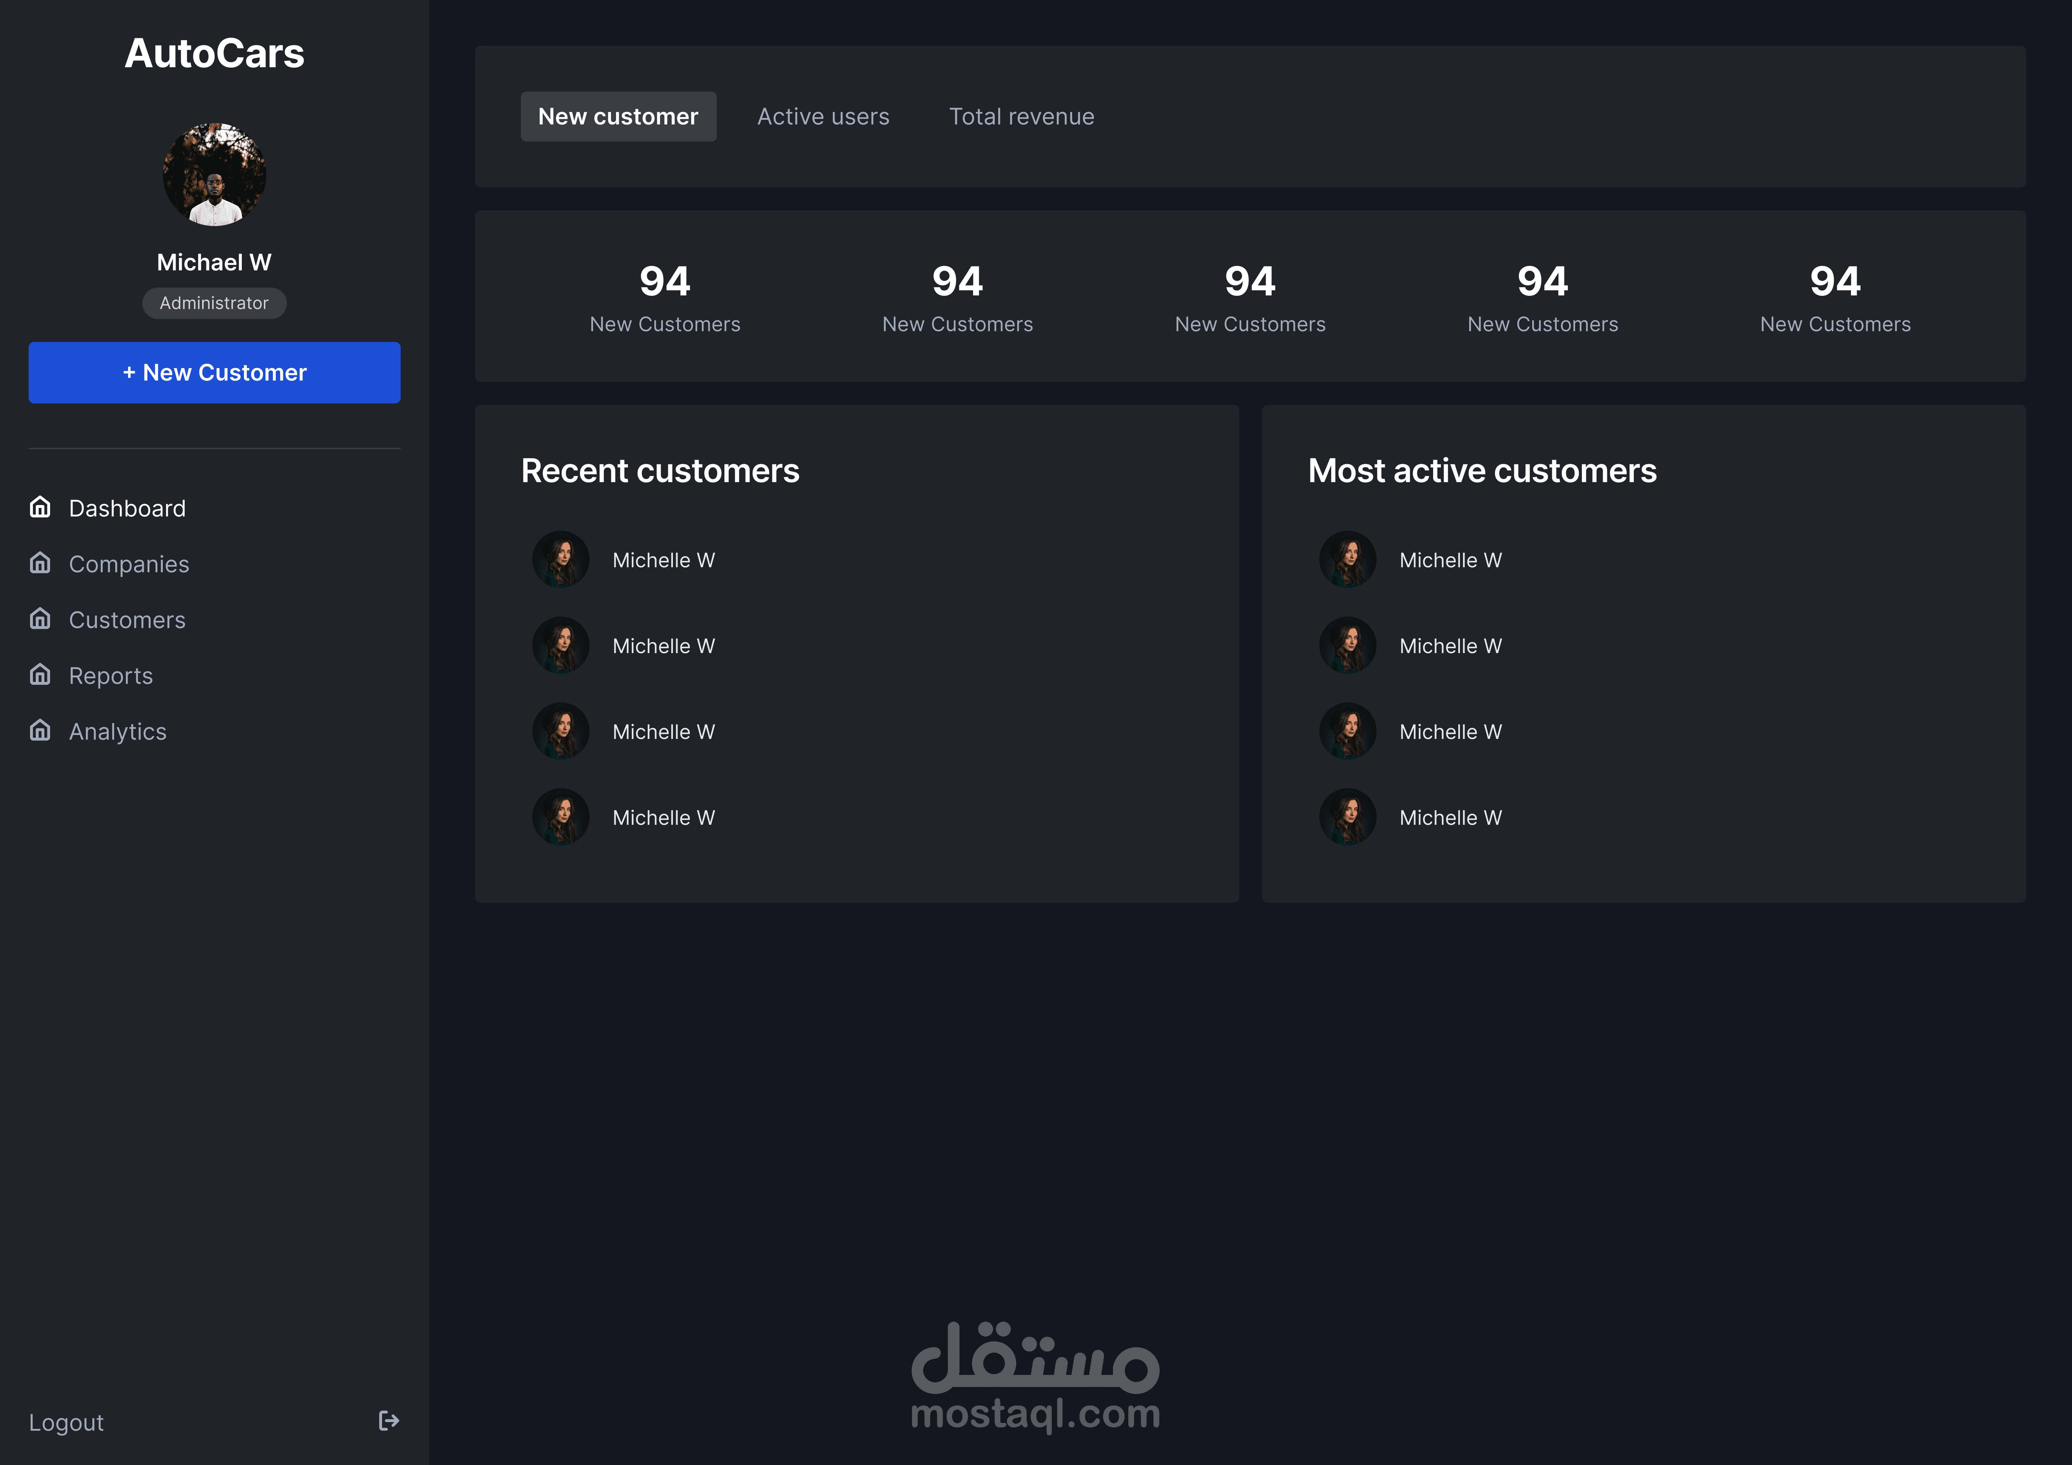Click first avatar in Most active customers
The width and height of the screenshot is (2072, 1465).
[1347, 559]
